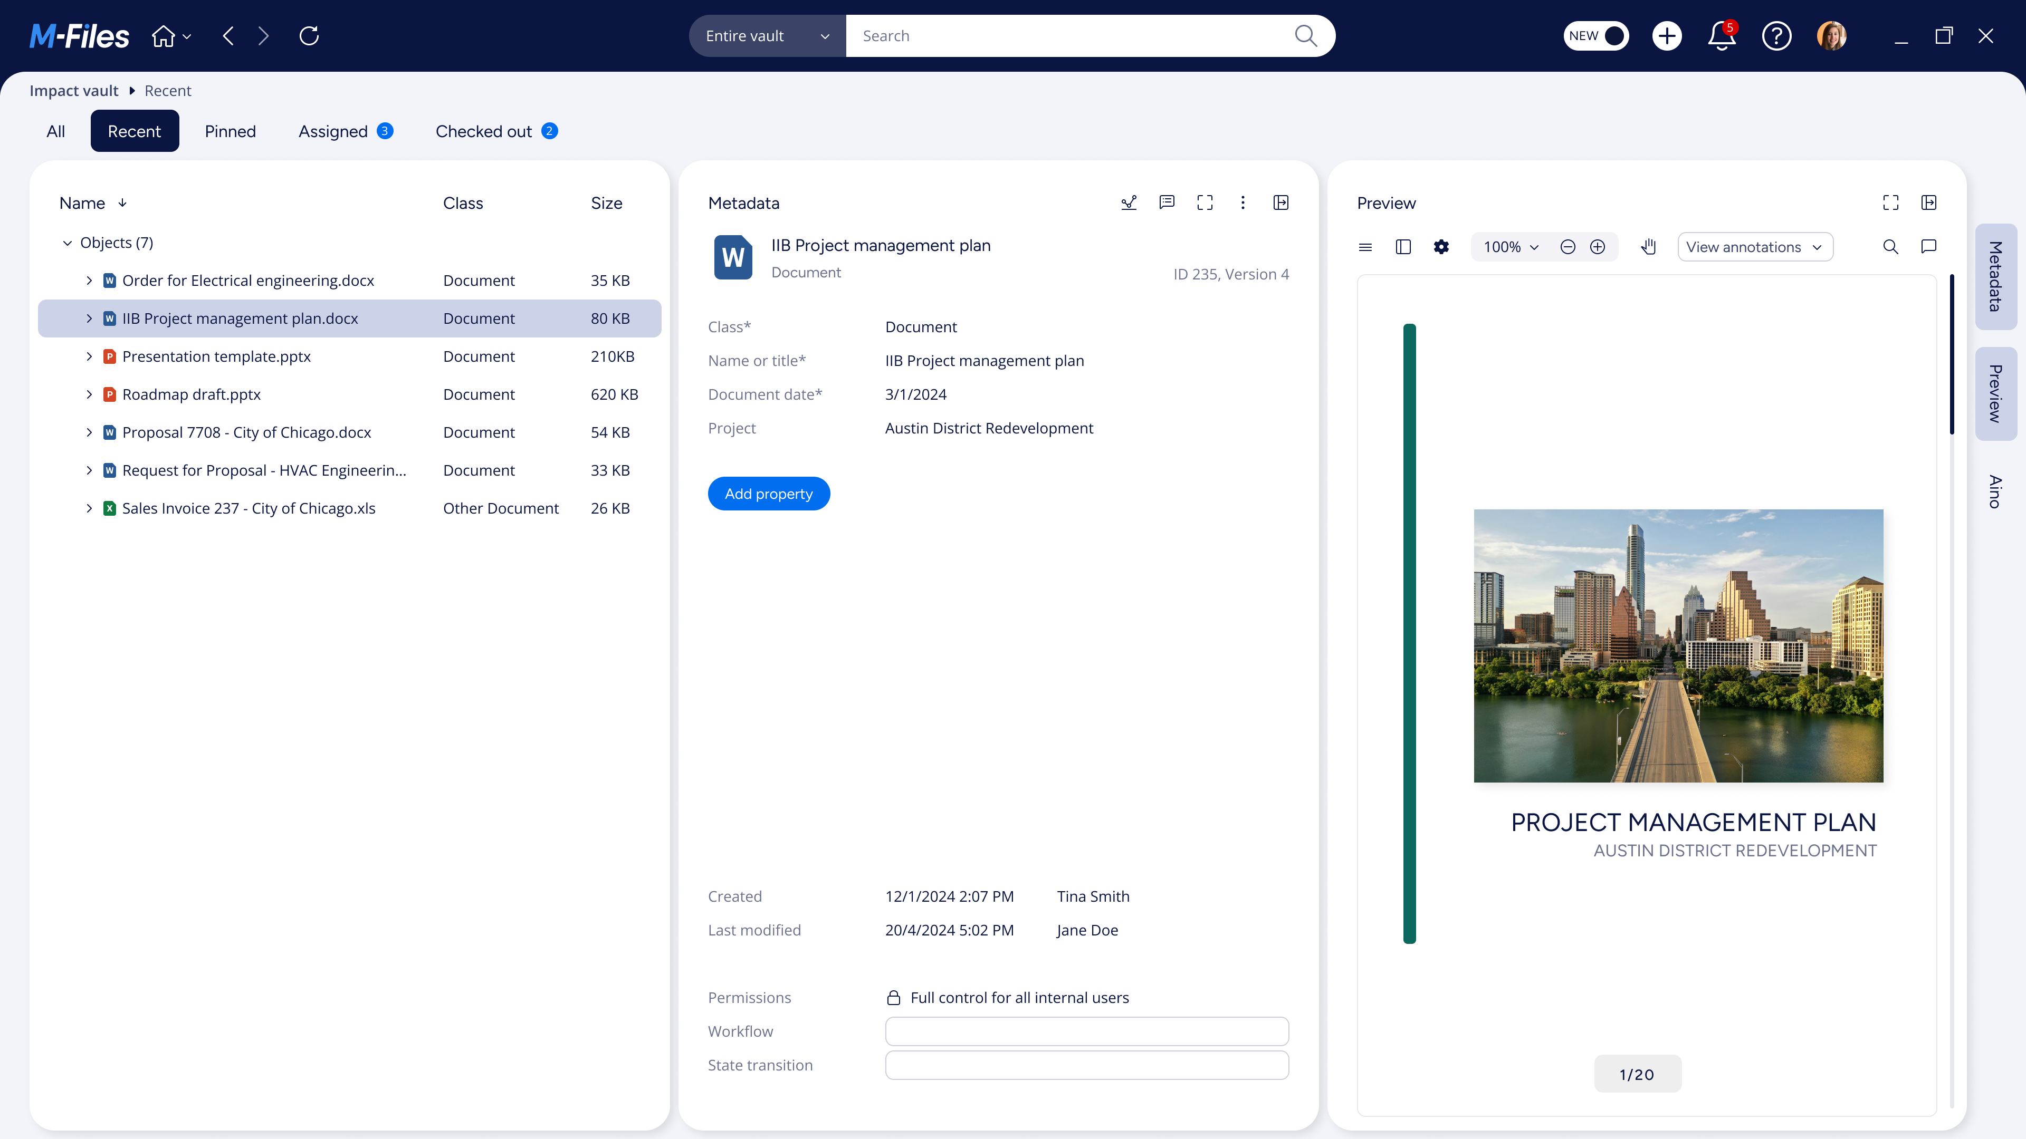The image size is (2026, 1139).
Task: Open the View annotations dropdown
Action: click(x=1755, y=247)
